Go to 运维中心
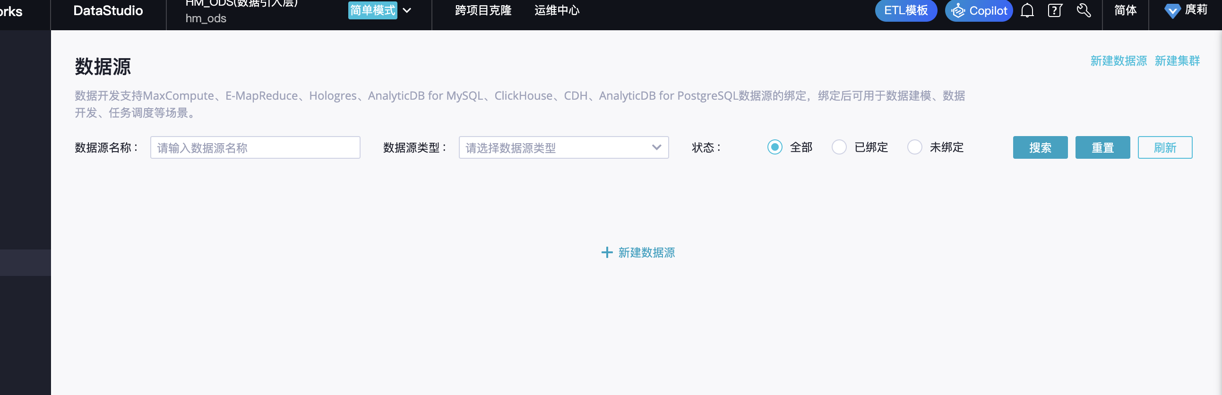1222x395 pixels. click(x=557, y=10)
